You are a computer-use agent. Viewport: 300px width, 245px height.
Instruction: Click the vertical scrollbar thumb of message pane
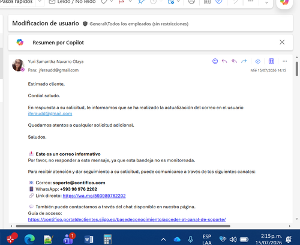coord(297,69)
